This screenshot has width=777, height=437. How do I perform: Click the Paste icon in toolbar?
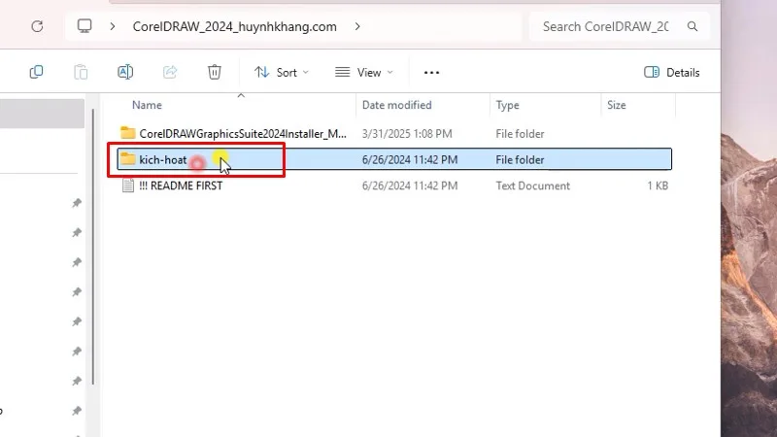[82, 72]
